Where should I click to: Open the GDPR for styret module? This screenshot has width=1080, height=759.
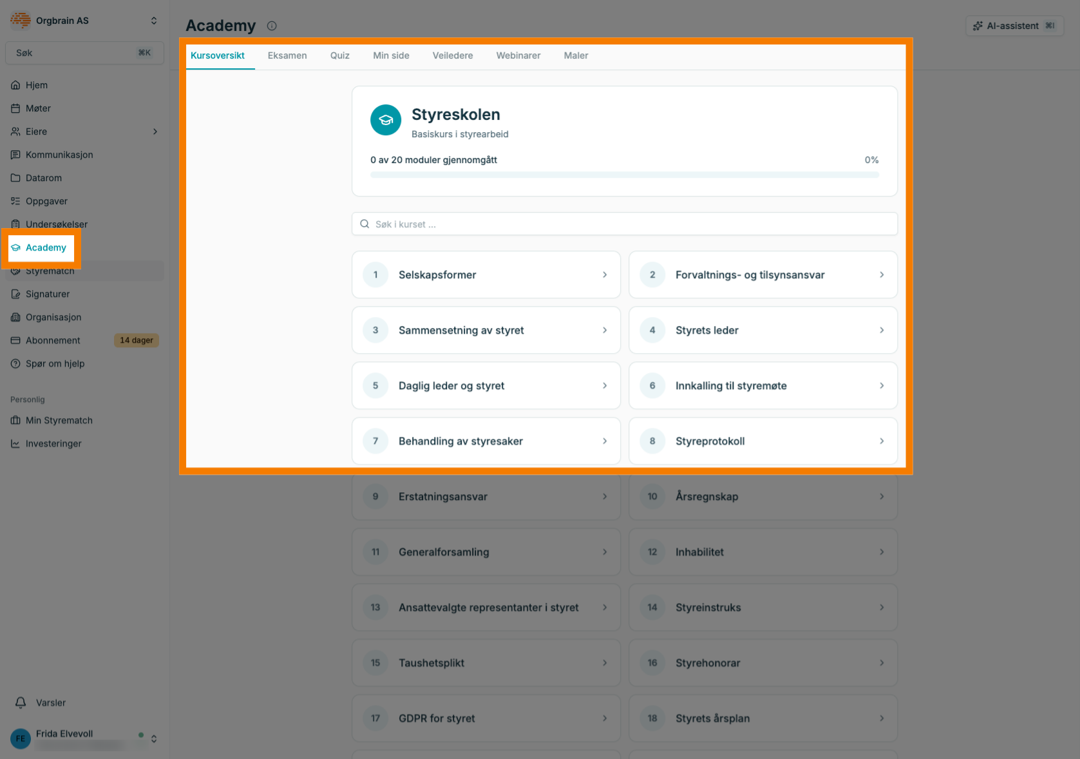pyautogui.click(x=486, y=718)
